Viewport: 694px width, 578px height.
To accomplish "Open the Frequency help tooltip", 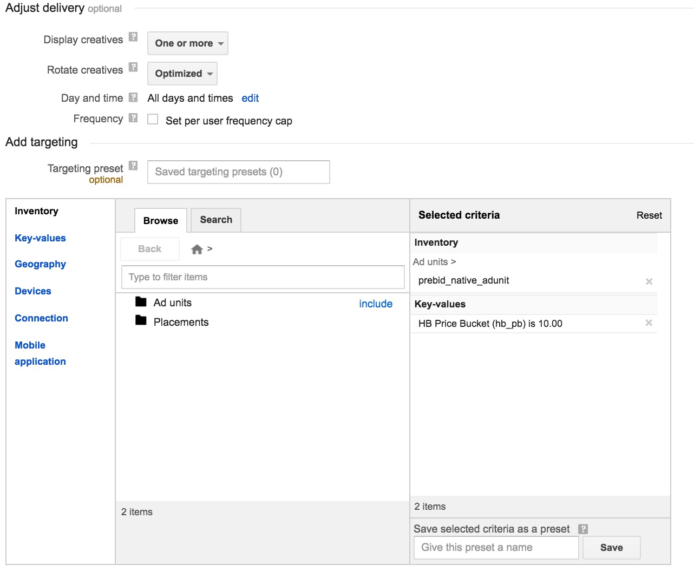I will pos(133,116).
